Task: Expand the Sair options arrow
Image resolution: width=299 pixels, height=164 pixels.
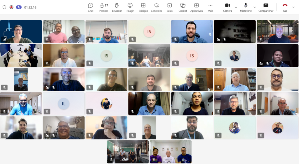Action: point(293,7)
